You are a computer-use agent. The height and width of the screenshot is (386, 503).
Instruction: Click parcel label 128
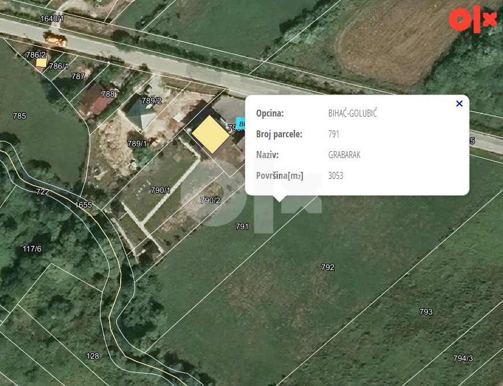click(x=93, y=356)
